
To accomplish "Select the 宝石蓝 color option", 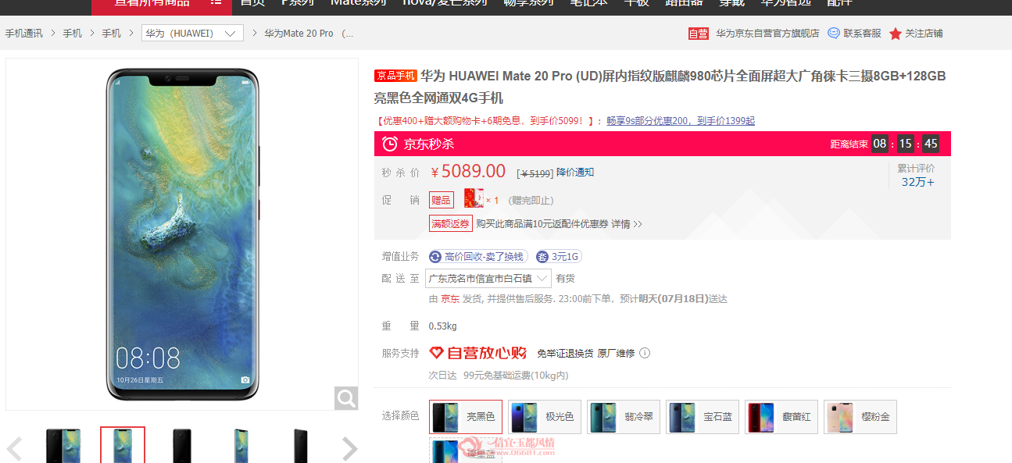I will 703,417.
